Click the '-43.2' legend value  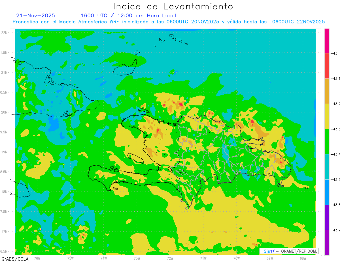coord(335,104)
